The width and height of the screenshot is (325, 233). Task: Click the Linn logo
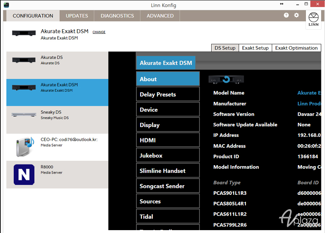313,19
